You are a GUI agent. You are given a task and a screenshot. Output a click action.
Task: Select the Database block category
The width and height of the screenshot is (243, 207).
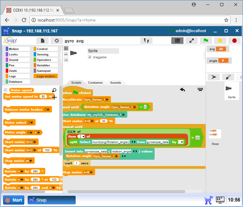coord(18,82)
